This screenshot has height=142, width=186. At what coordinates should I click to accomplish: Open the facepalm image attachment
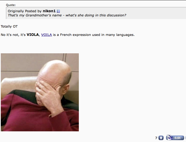coord(40,92)
